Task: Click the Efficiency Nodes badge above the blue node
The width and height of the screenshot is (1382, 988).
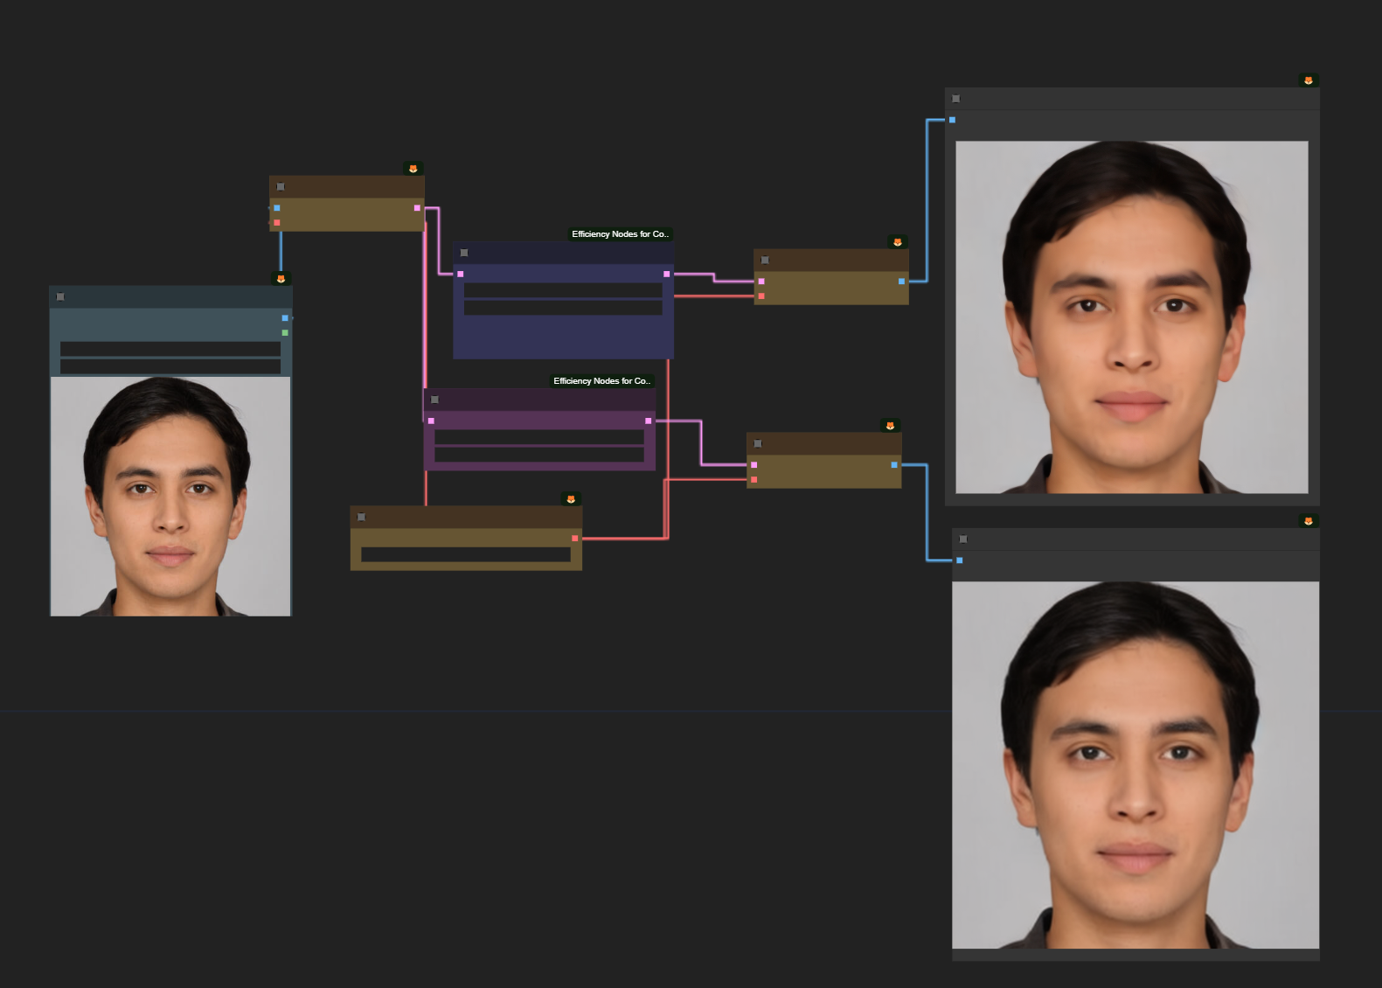Action: [x=620, y=234]
